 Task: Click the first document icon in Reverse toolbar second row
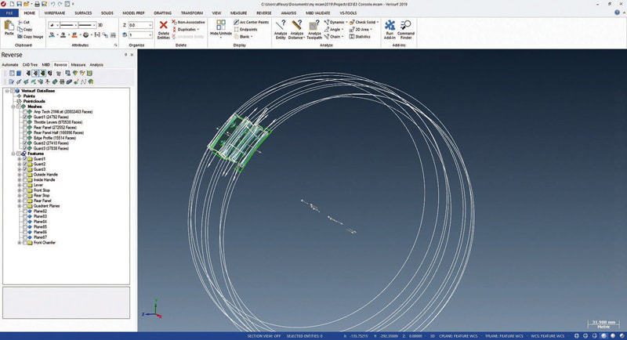coord(11,81)
